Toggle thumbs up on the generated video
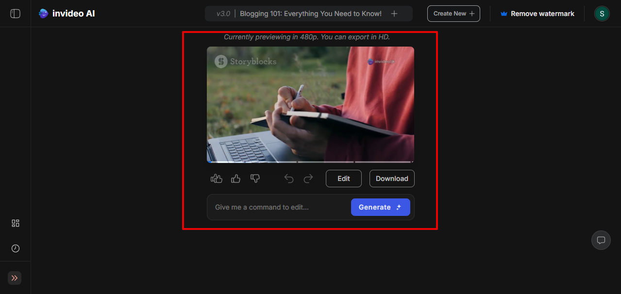Screen dimensions: 621x294 point(235,179)
